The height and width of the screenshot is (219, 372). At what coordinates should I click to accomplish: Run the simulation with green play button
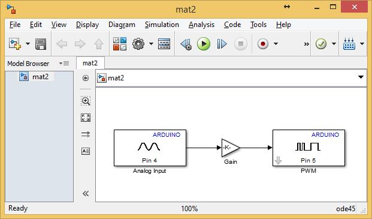pos(204,44)
